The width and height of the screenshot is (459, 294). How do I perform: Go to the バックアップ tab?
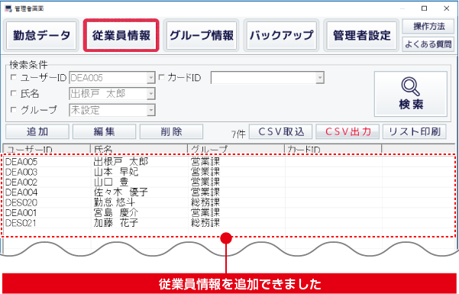(282, 35)
